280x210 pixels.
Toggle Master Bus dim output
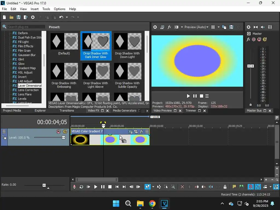click(263, 27)
